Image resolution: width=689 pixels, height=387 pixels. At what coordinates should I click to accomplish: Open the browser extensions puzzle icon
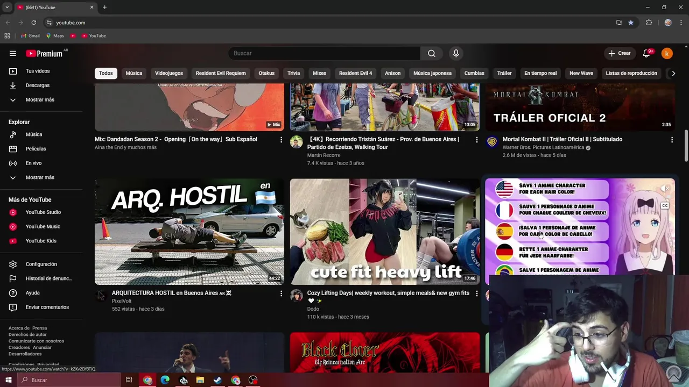tap(649, 23)
